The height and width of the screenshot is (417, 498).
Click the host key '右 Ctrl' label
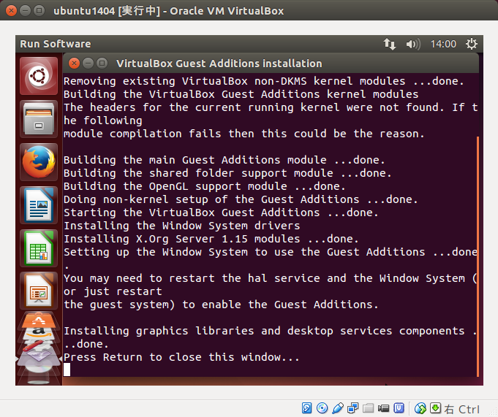pos(461,409)
